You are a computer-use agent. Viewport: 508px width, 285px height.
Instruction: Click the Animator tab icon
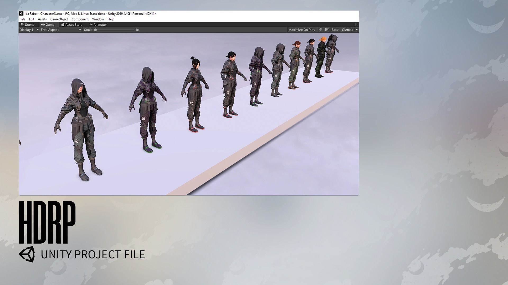91,25
